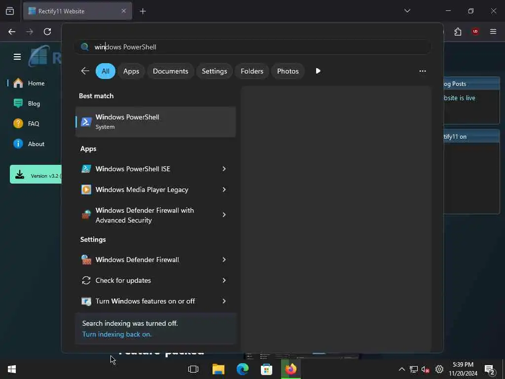Viewport: 505px width, 379px height.
Task: Open Task View from the taskbar
Action: [x=193, y=369]
